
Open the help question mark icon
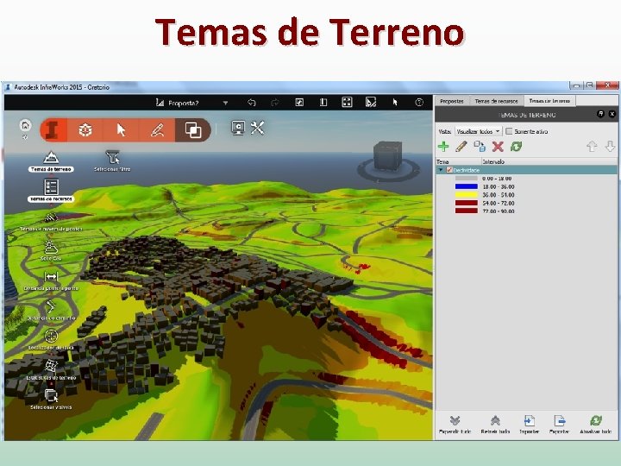(419, 102)
